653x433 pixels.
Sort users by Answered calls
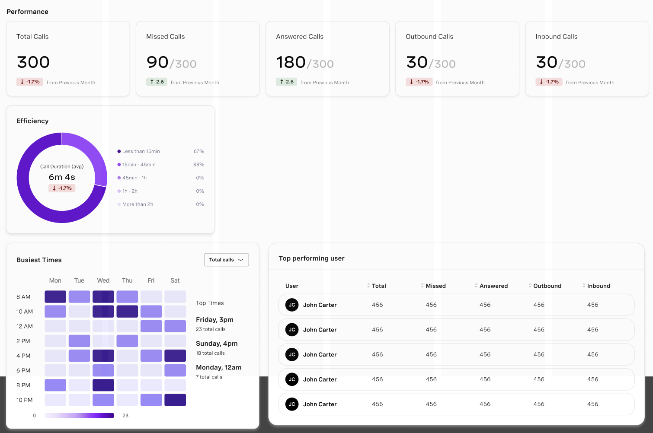[476, 286]
